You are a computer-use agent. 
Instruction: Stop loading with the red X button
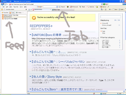coord(107,4)
